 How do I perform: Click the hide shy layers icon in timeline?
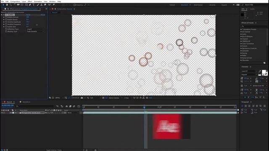[x=66, y=106]
